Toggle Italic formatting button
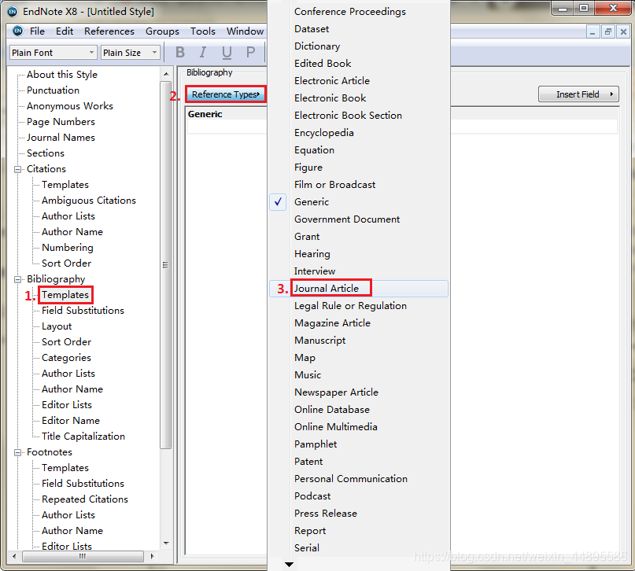Viewport: 635px width, 571px height. coord(203,52)
